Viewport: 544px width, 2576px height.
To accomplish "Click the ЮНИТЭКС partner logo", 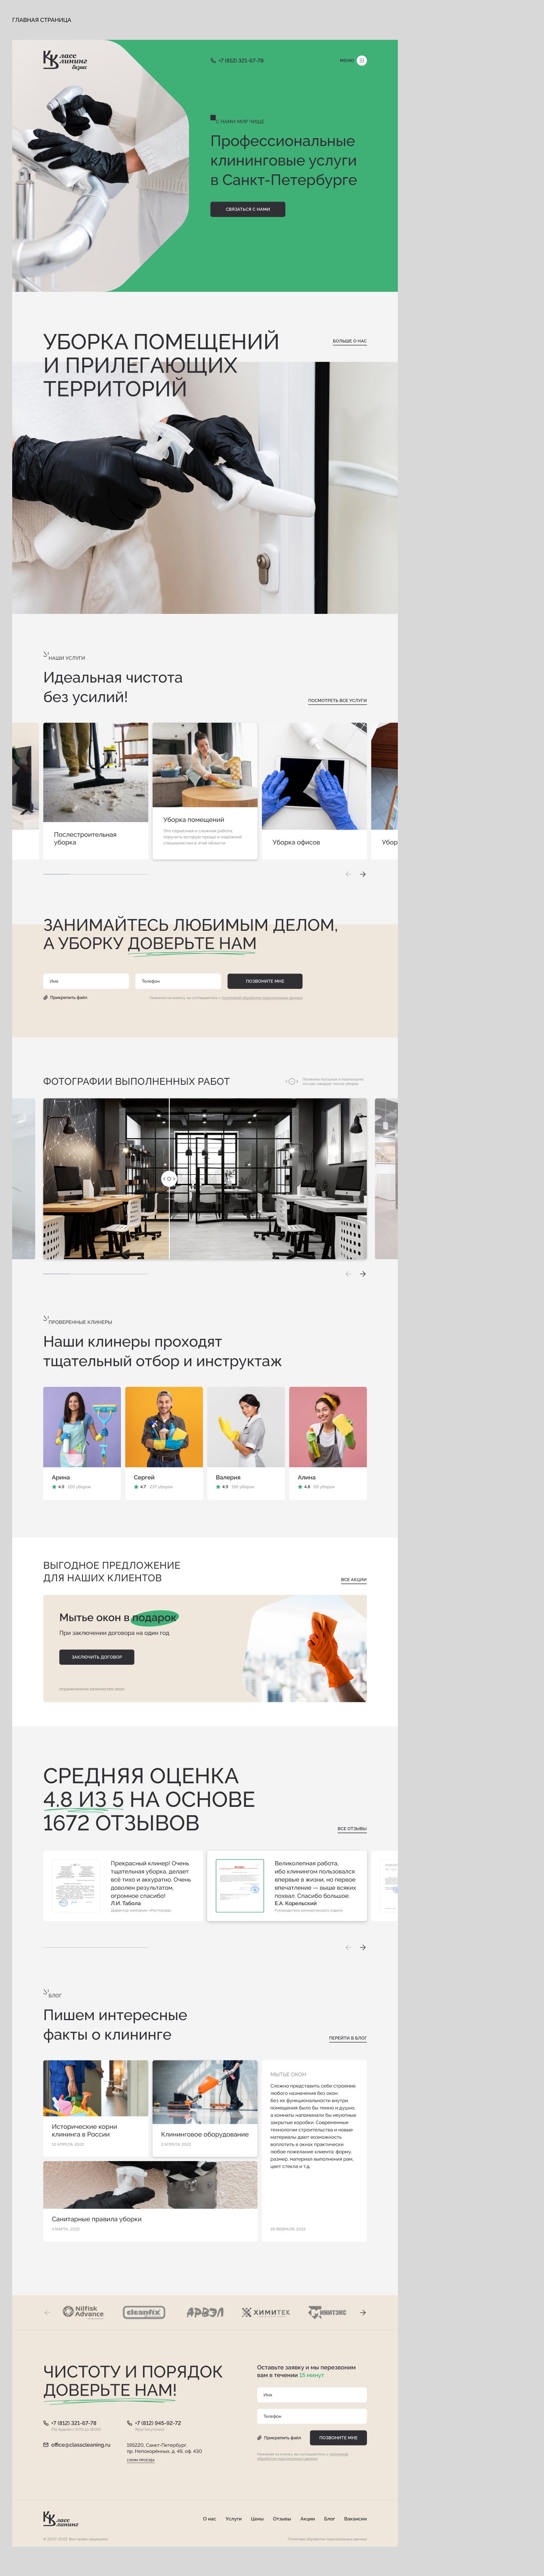I will [x=327, y=2312].
